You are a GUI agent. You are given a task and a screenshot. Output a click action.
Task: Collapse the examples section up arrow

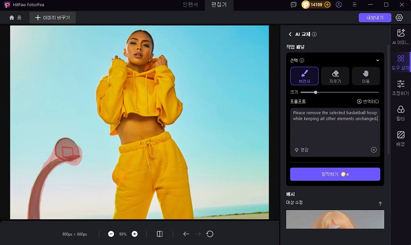point(380,204)
